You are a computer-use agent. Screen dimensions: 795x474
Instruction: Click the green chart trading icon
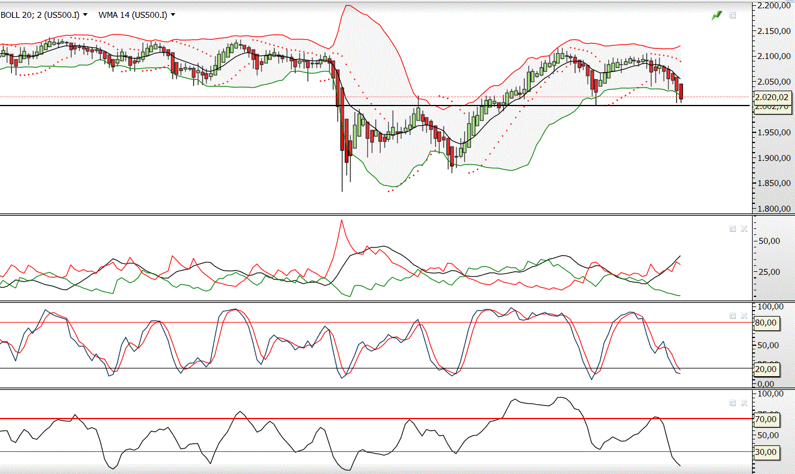pos(717,16)
